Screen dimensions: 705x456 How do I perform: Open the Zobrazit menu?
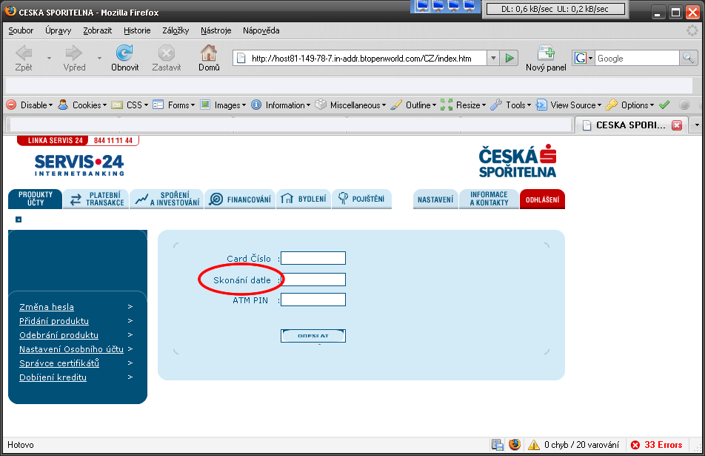pyautogui.click(x=97, y=30)
